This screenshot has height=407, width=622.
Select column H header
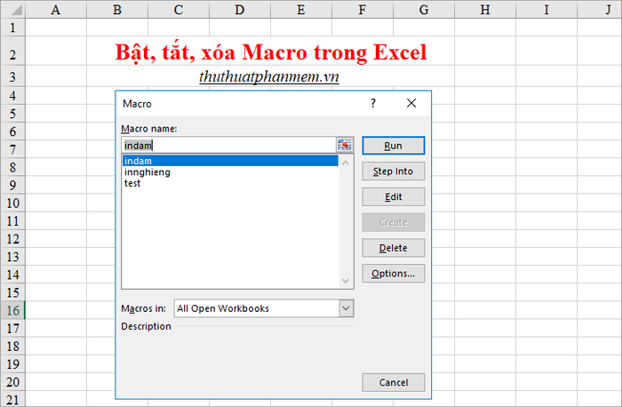pos(485,10)
